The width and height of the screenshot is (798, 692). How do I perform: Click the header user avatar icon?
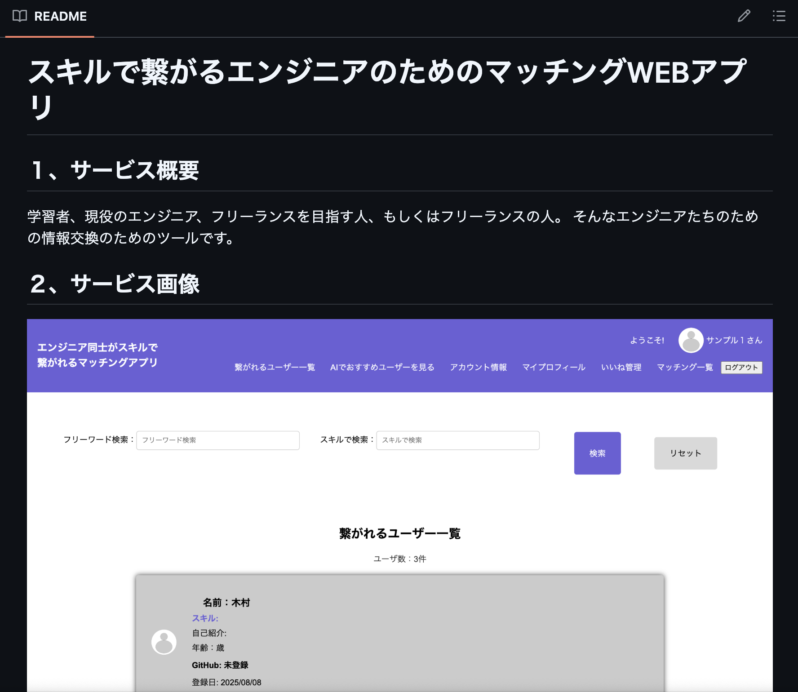click(x=691, y=340)
